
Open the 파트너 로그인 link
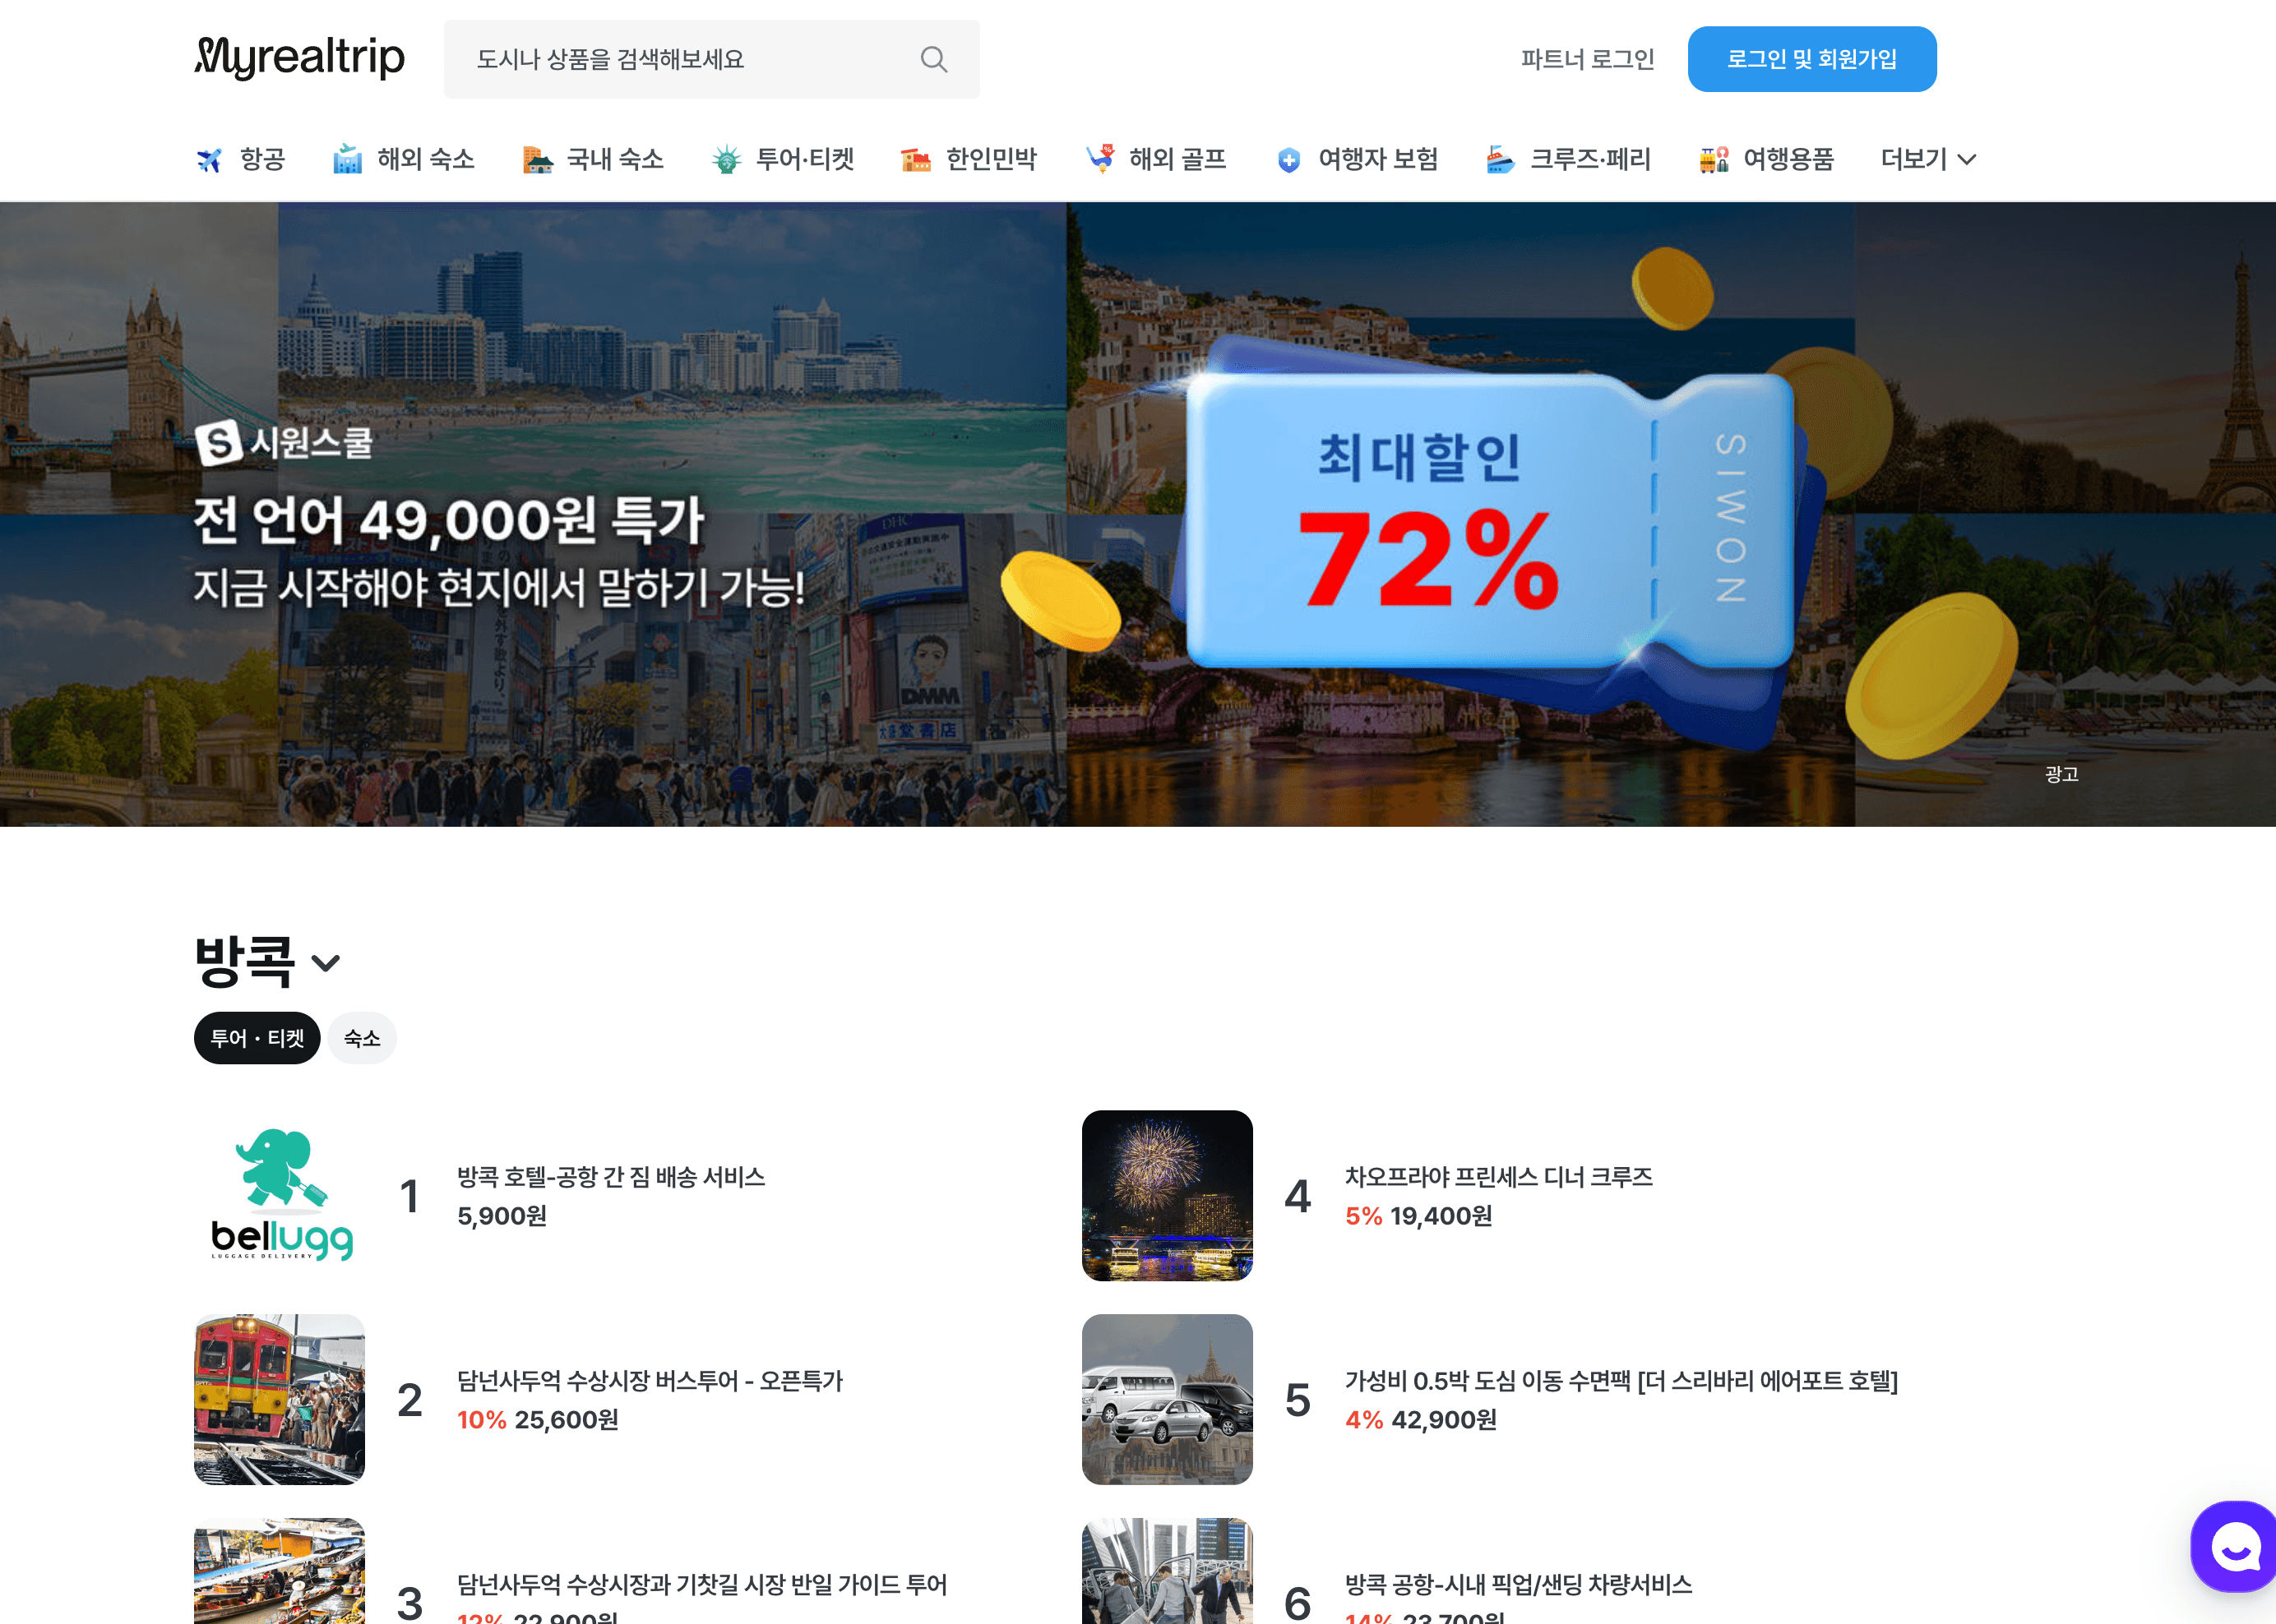[x=1587, y=59]
